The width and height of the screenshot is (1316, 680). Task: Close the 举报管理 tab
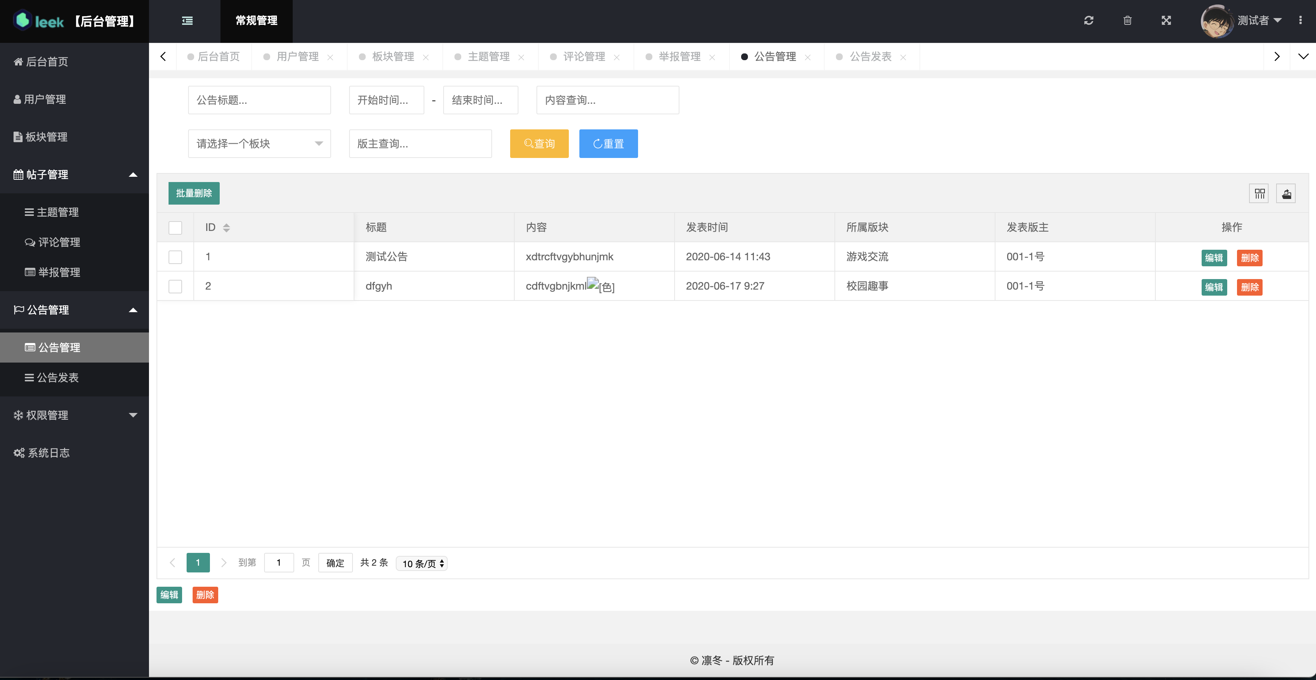[x=712, y=57]
